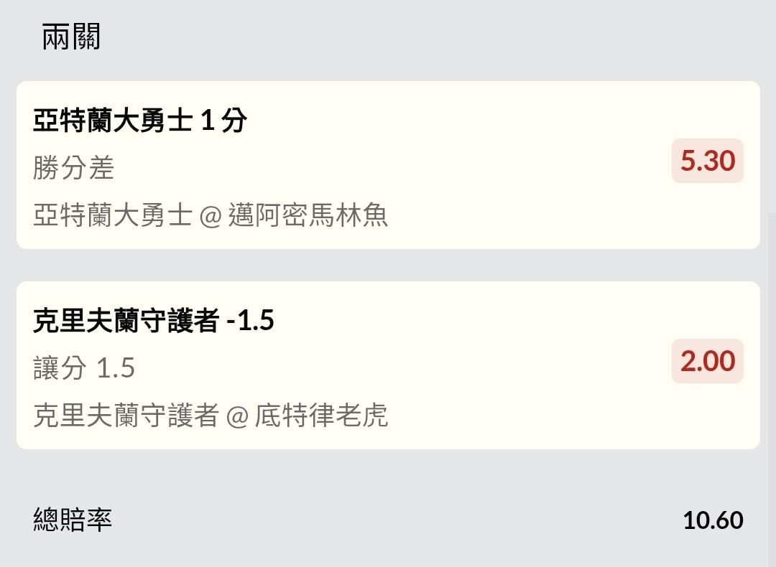The height and width of the screenshot is (567, 776).
Task: Open matchup 亞特蘭大勇士 @ 邁阿密馬林魚
Action: click(211, 215)
